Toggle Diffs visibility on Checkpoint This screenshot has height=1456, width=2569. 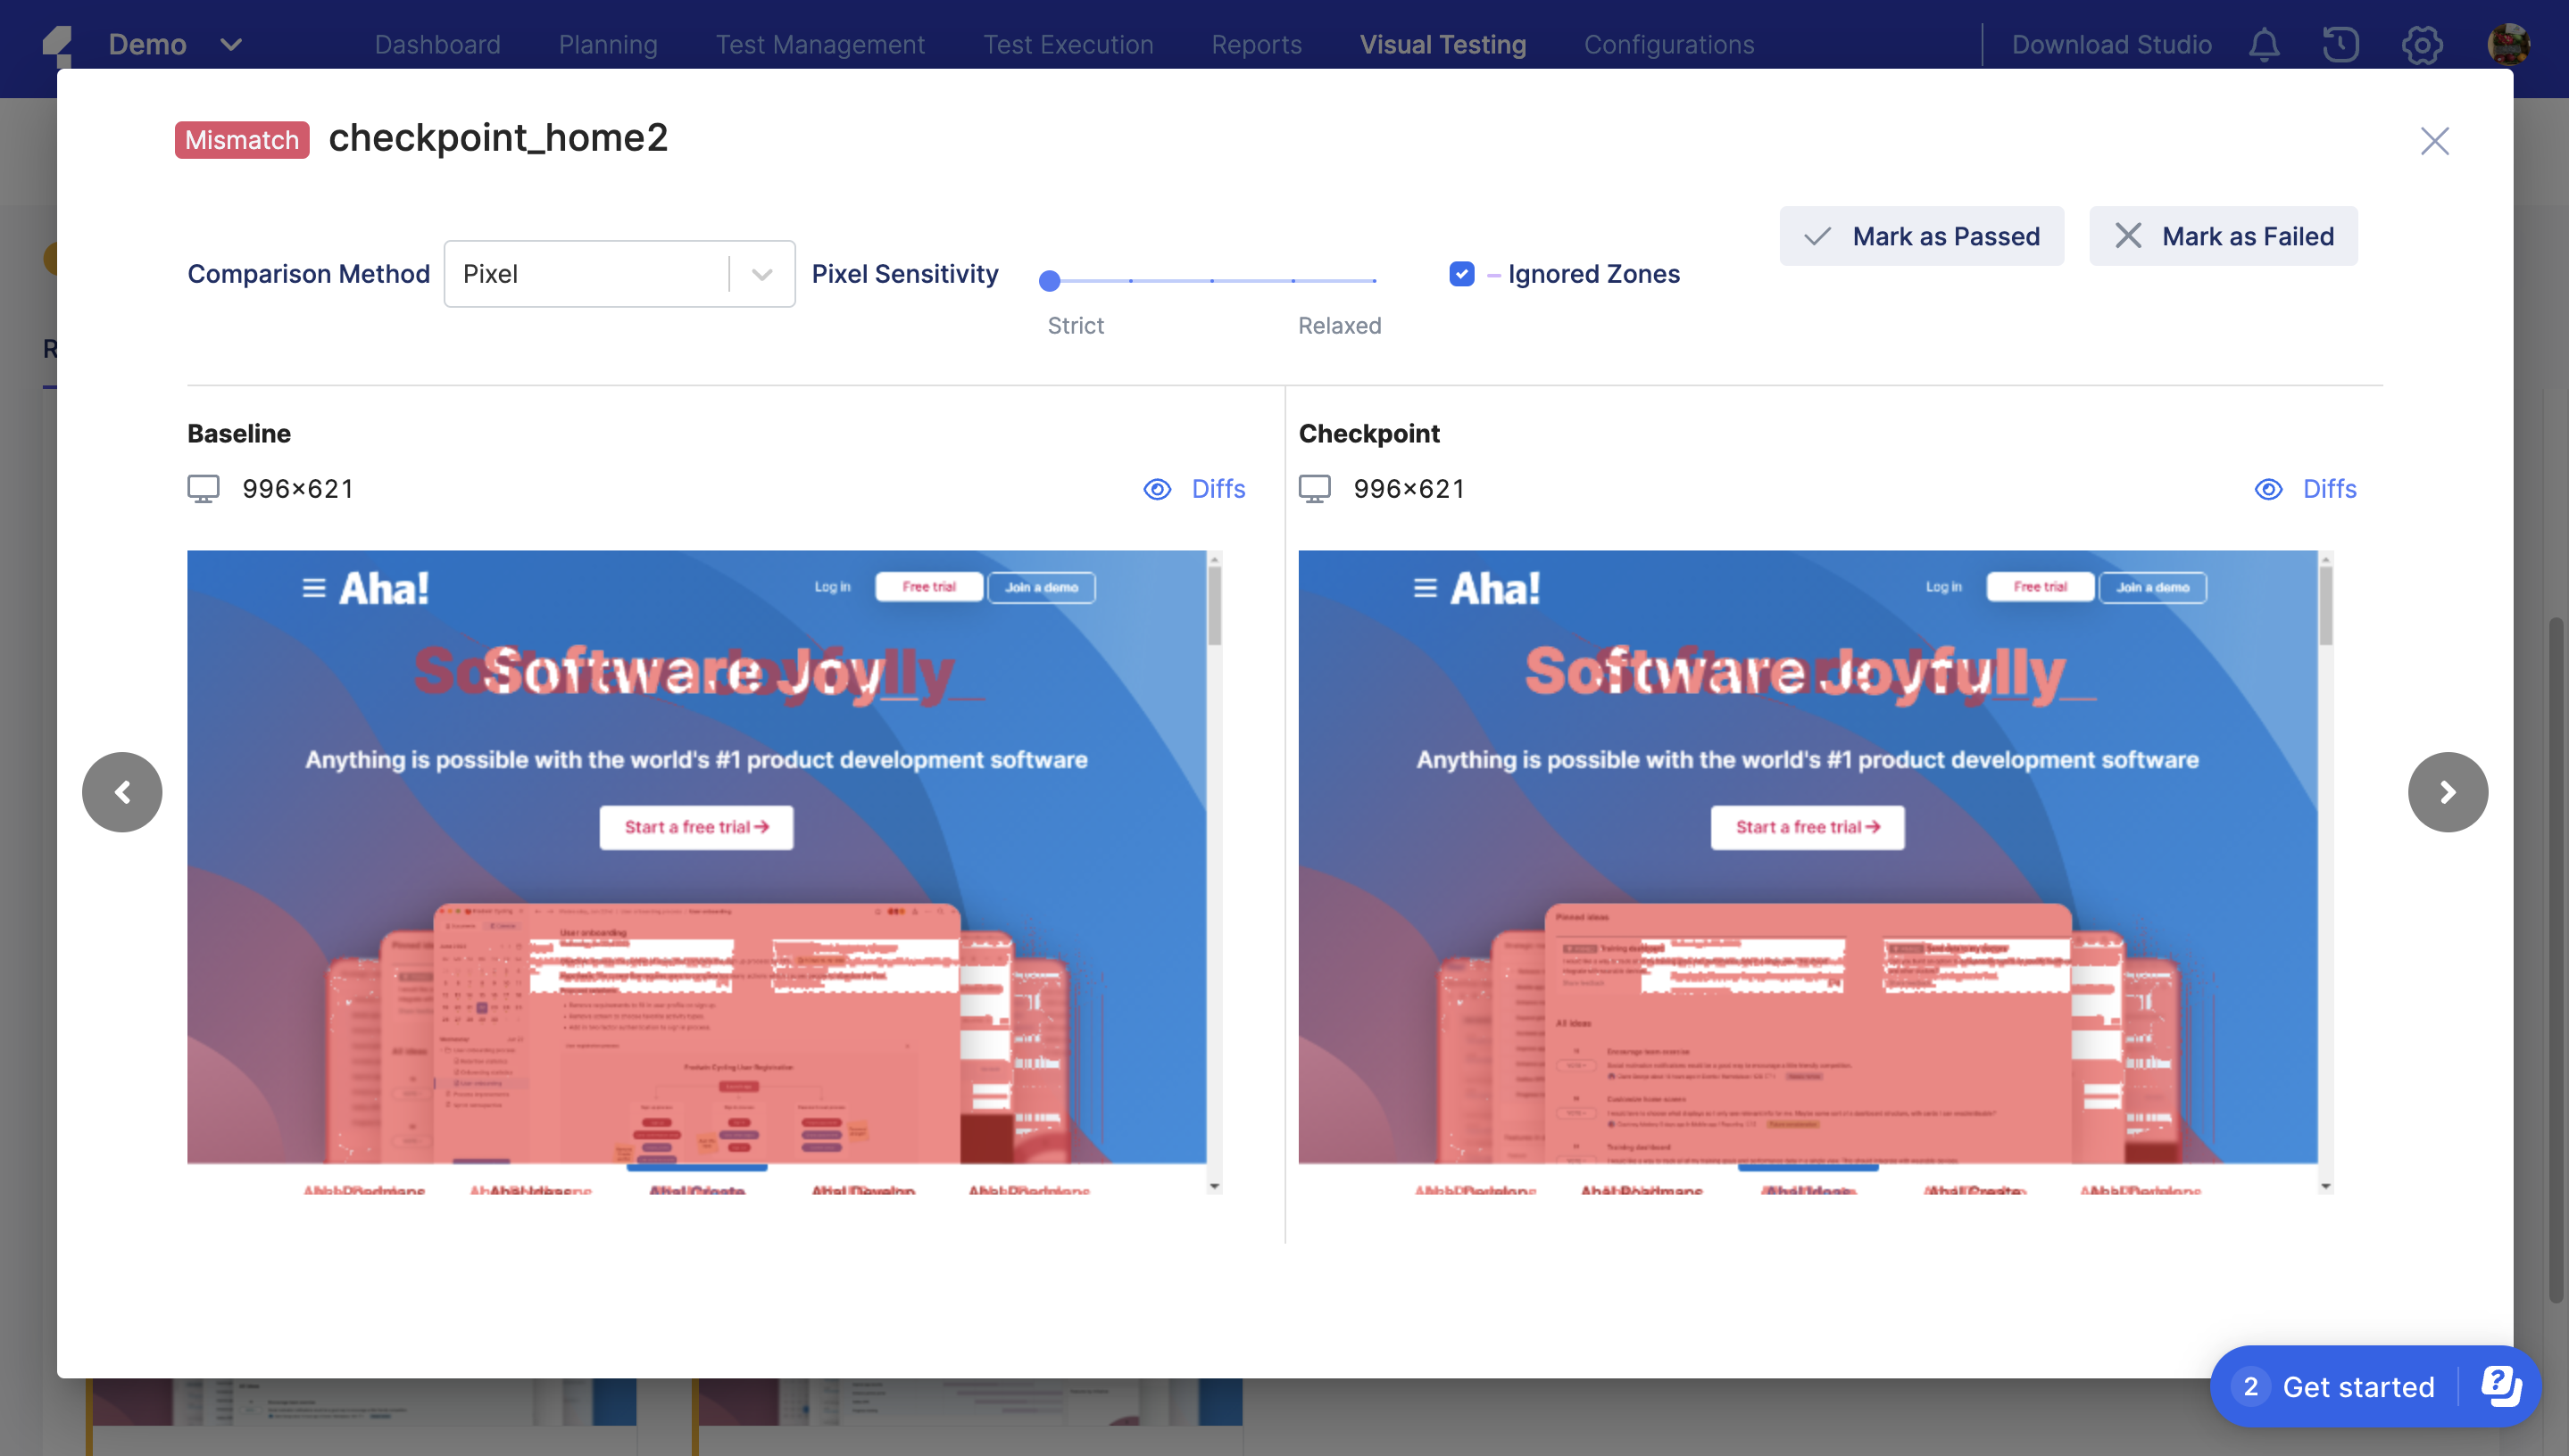coord(2268,489)
